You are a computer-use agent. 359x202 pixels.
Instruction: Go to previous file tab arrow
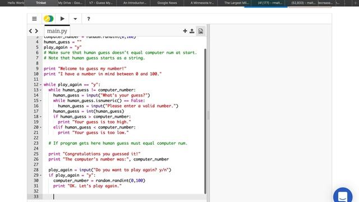pyautogui.click(x=31, y=31)
